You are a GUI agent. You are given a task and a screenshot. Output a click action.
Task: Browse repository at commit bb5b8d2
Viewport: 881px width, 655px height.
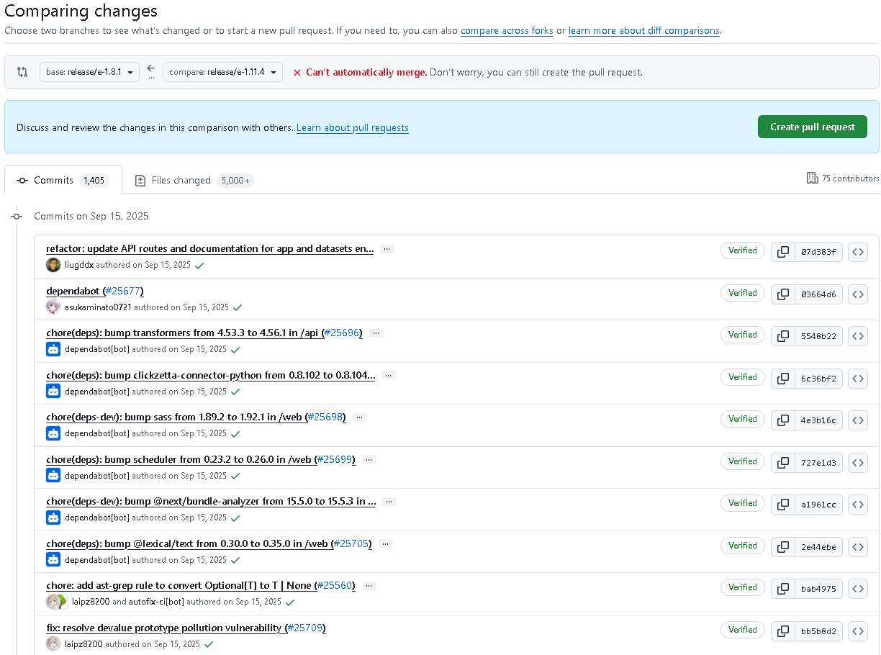pyautogui.click(x=858, y=631)
